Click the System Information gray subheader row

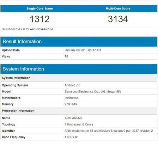pos(79,78)
